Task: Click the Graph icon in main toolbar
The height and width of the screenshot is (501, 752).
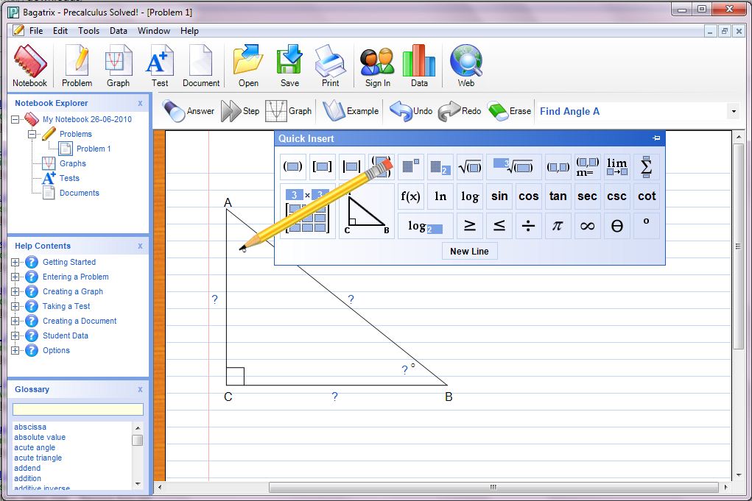Action: 118,65
